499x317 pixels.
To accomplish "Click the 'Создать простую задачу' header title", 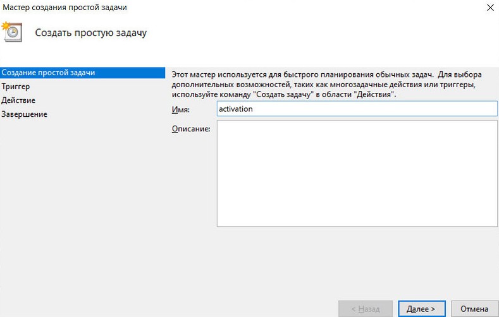I will (x=90, y=32).
